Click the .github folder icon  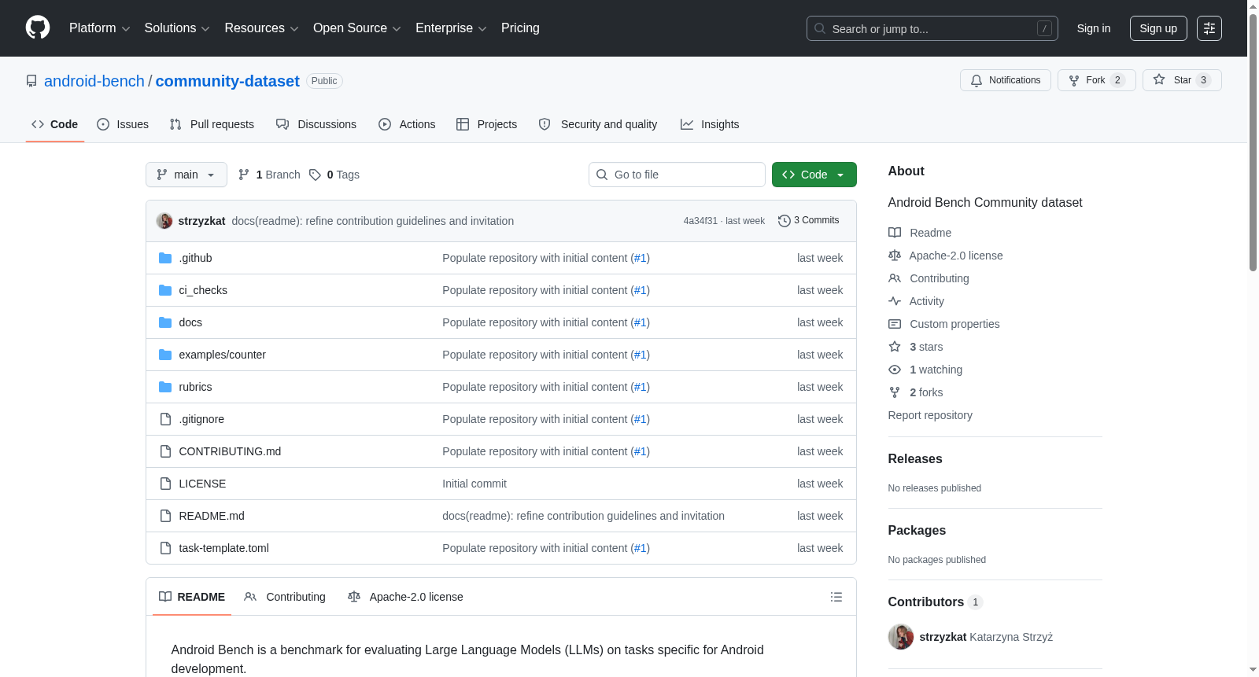point(165,258)
